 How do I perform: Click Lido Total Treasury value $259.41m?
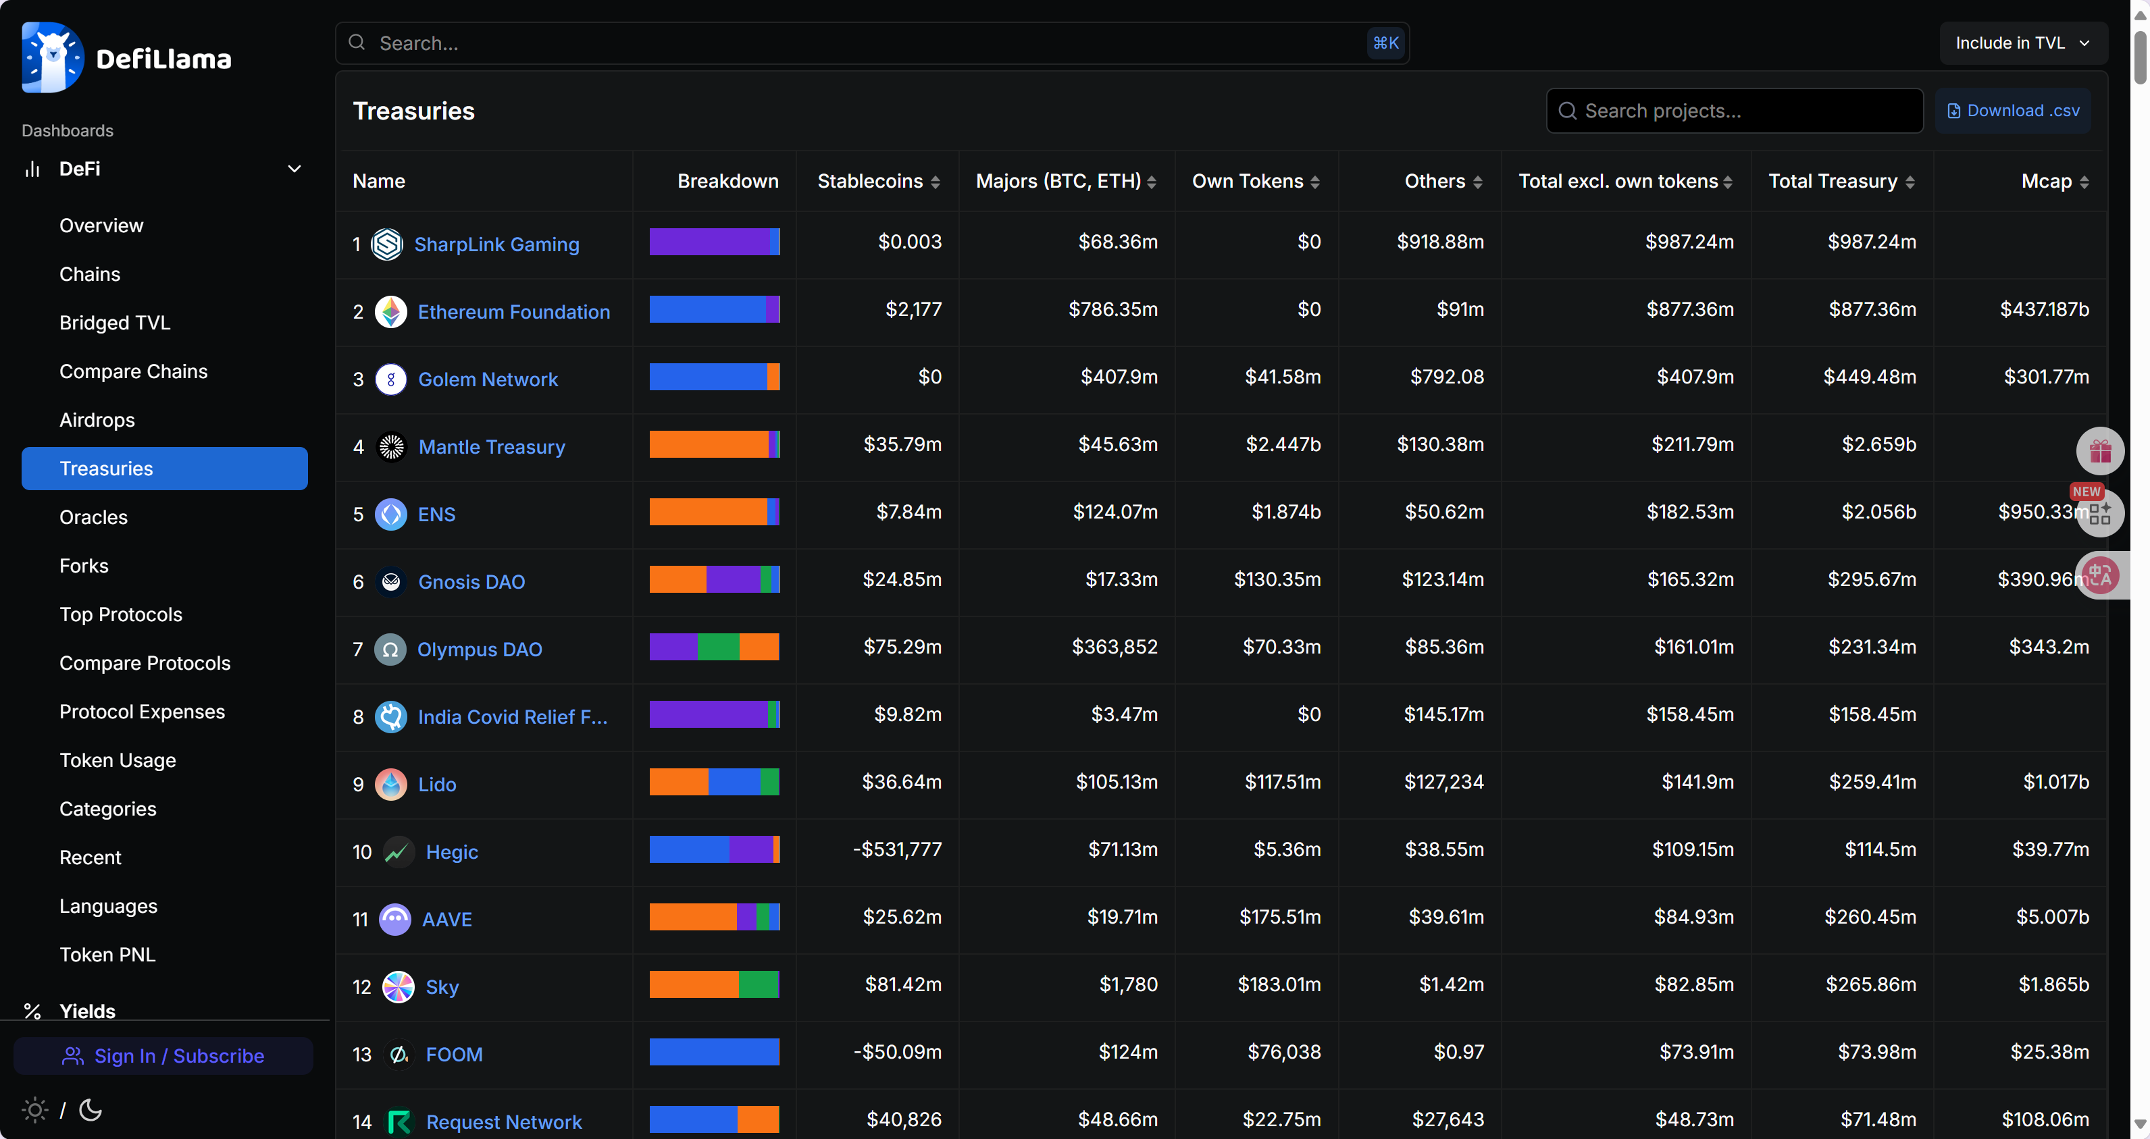[1872, 782]
